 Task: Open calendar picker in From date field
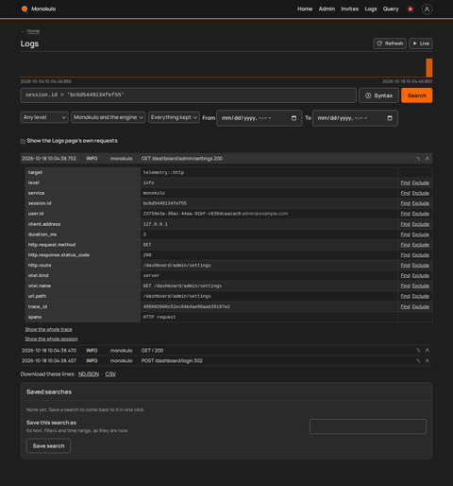[x=294, y=118]
